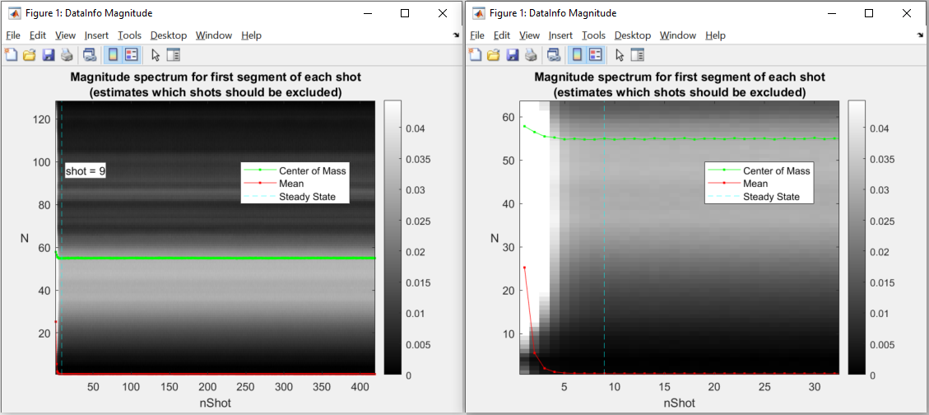Click Print Figure icon in left window
The image size is (929, 415).
[x=67, y=55]
